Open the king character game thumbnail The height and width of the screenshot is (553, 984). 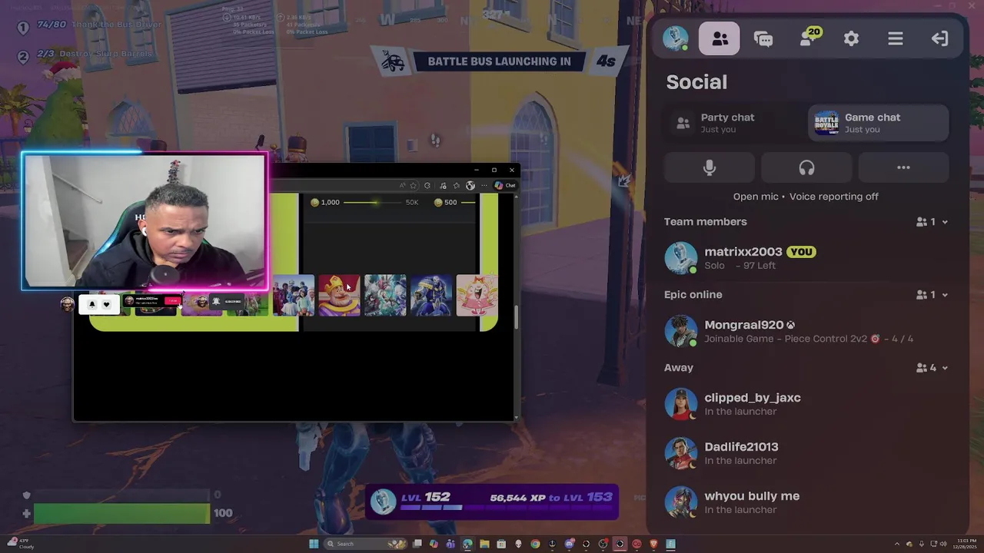[339, 295]
